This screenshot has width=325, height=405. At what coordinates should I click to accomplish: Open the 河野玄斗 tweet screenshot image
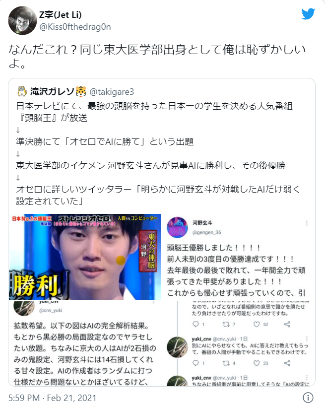tap(239, 257)
